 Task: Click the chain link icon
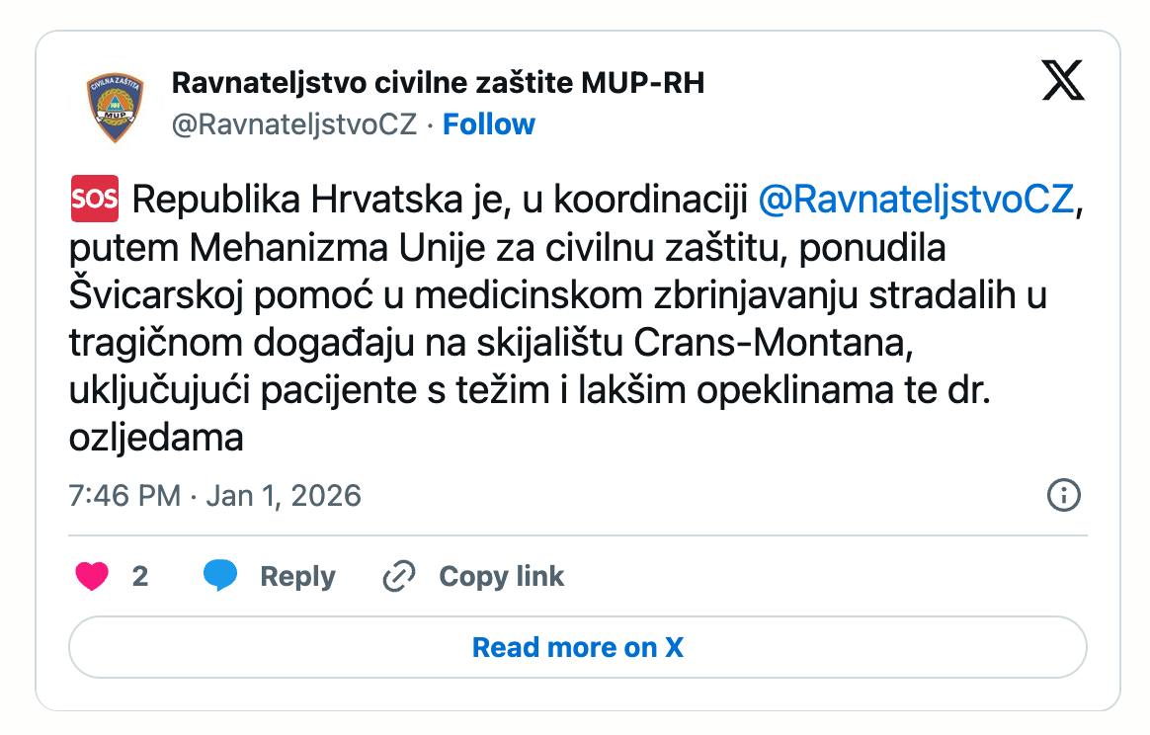(x=398, y=576)
